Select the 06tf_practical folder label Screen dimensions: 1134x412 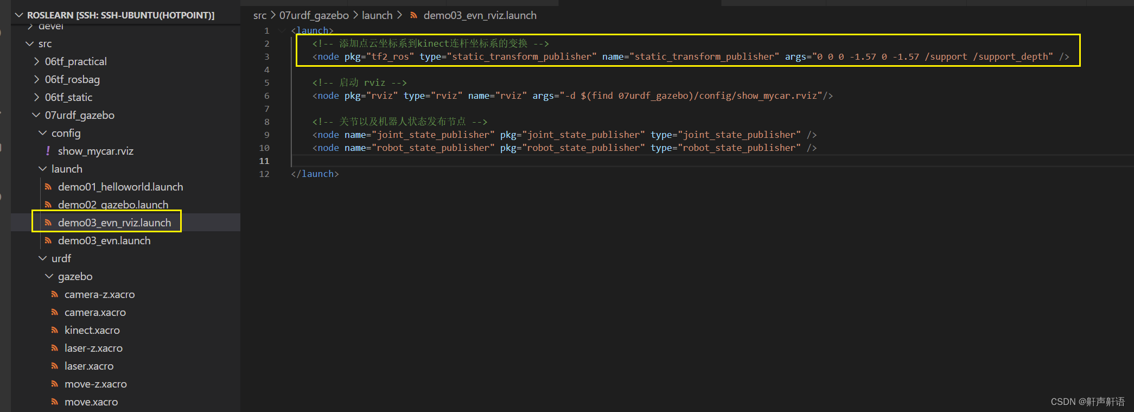[x=76, y=61]
